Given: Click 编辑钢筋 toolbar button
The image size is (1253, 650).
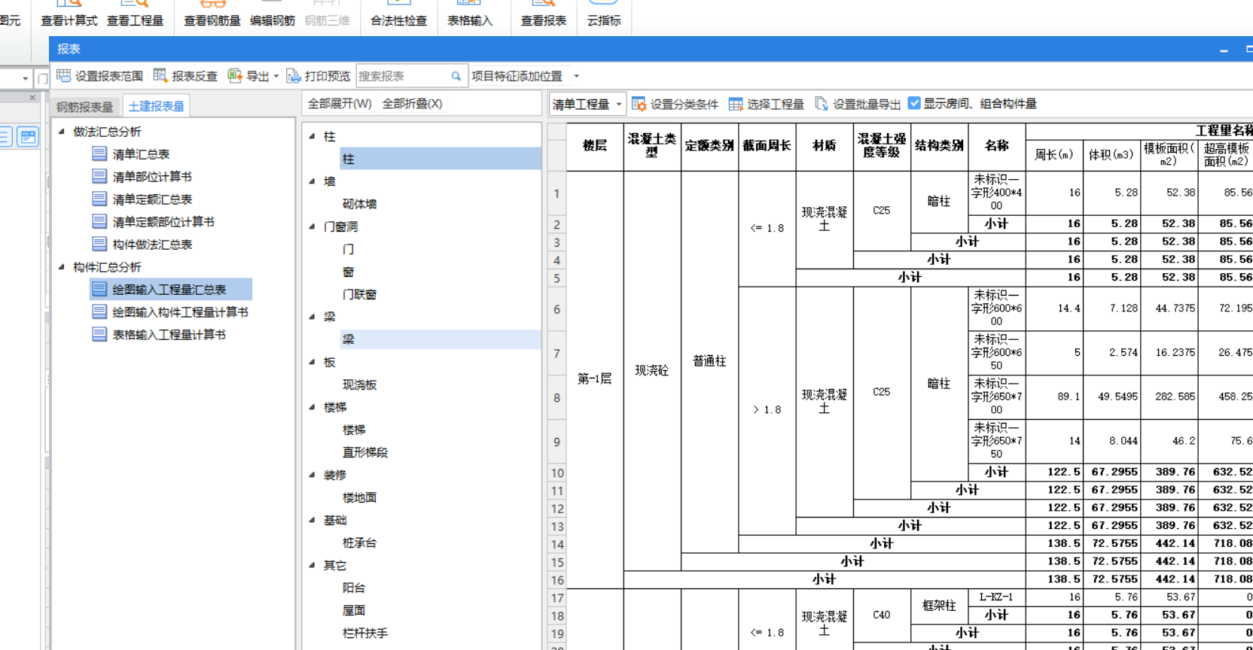Looking at the screenshot, I should (273, 14).
